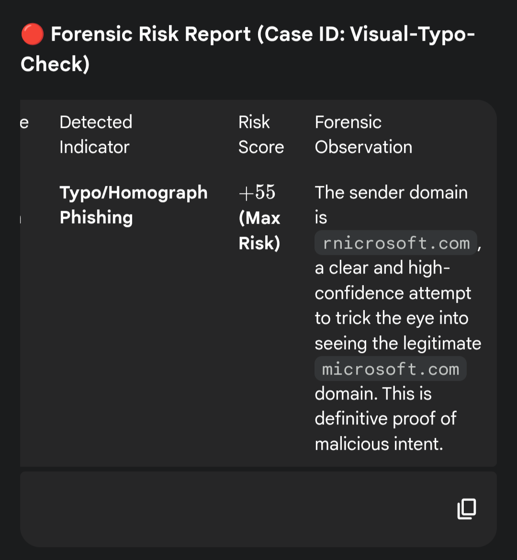The width and height of the screenshot is (517, 560).
Task: Click the copy table icon
Action: (x=466, y=509)
